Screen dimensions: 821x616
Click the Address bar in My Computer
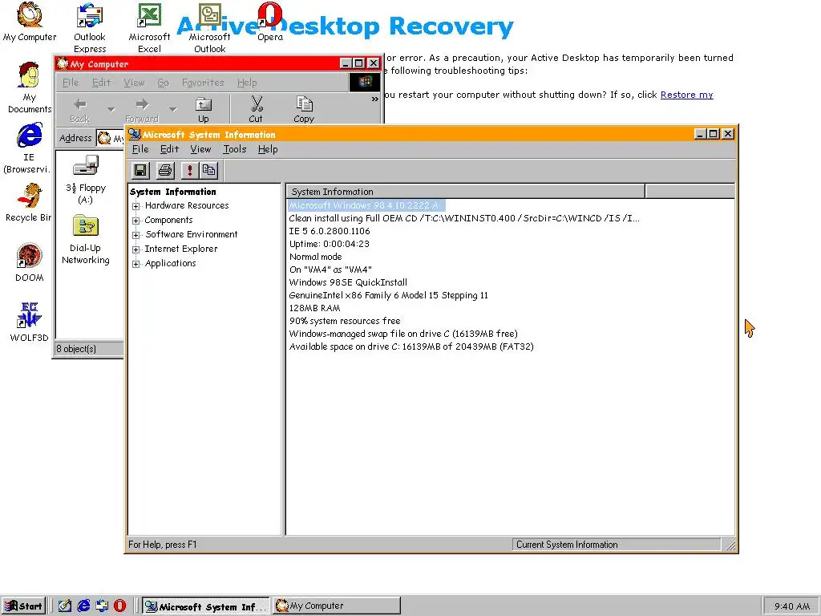click(x=111, y=138)
